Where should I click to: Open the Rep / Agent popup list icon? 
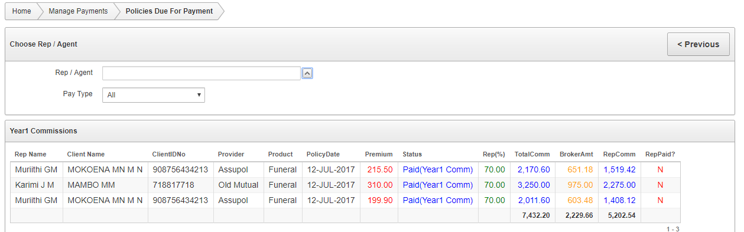(x=307, y=73)
